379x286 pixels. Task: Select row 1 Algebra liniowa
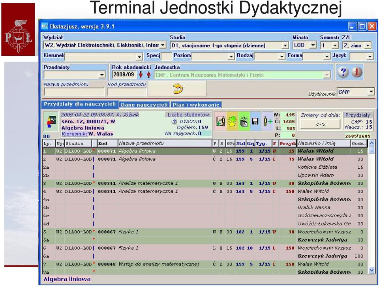pos(205,151)
